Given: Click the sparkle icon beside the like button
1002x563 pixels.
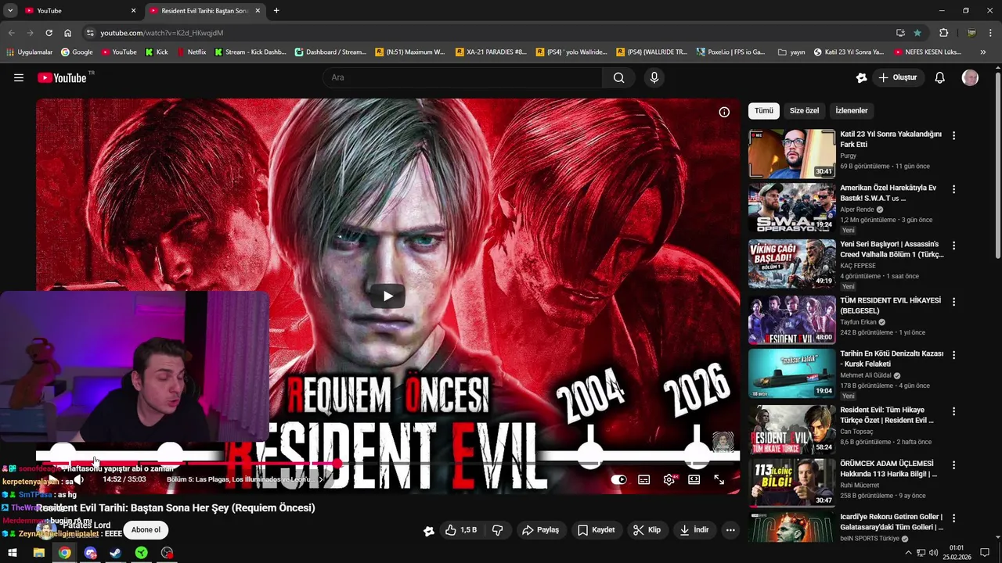Looking at the screenshot, I should point(429,530).
